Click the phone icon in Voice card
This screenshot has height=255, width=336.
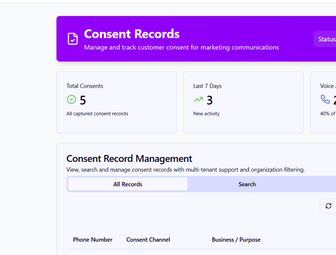tap(325, 100)
